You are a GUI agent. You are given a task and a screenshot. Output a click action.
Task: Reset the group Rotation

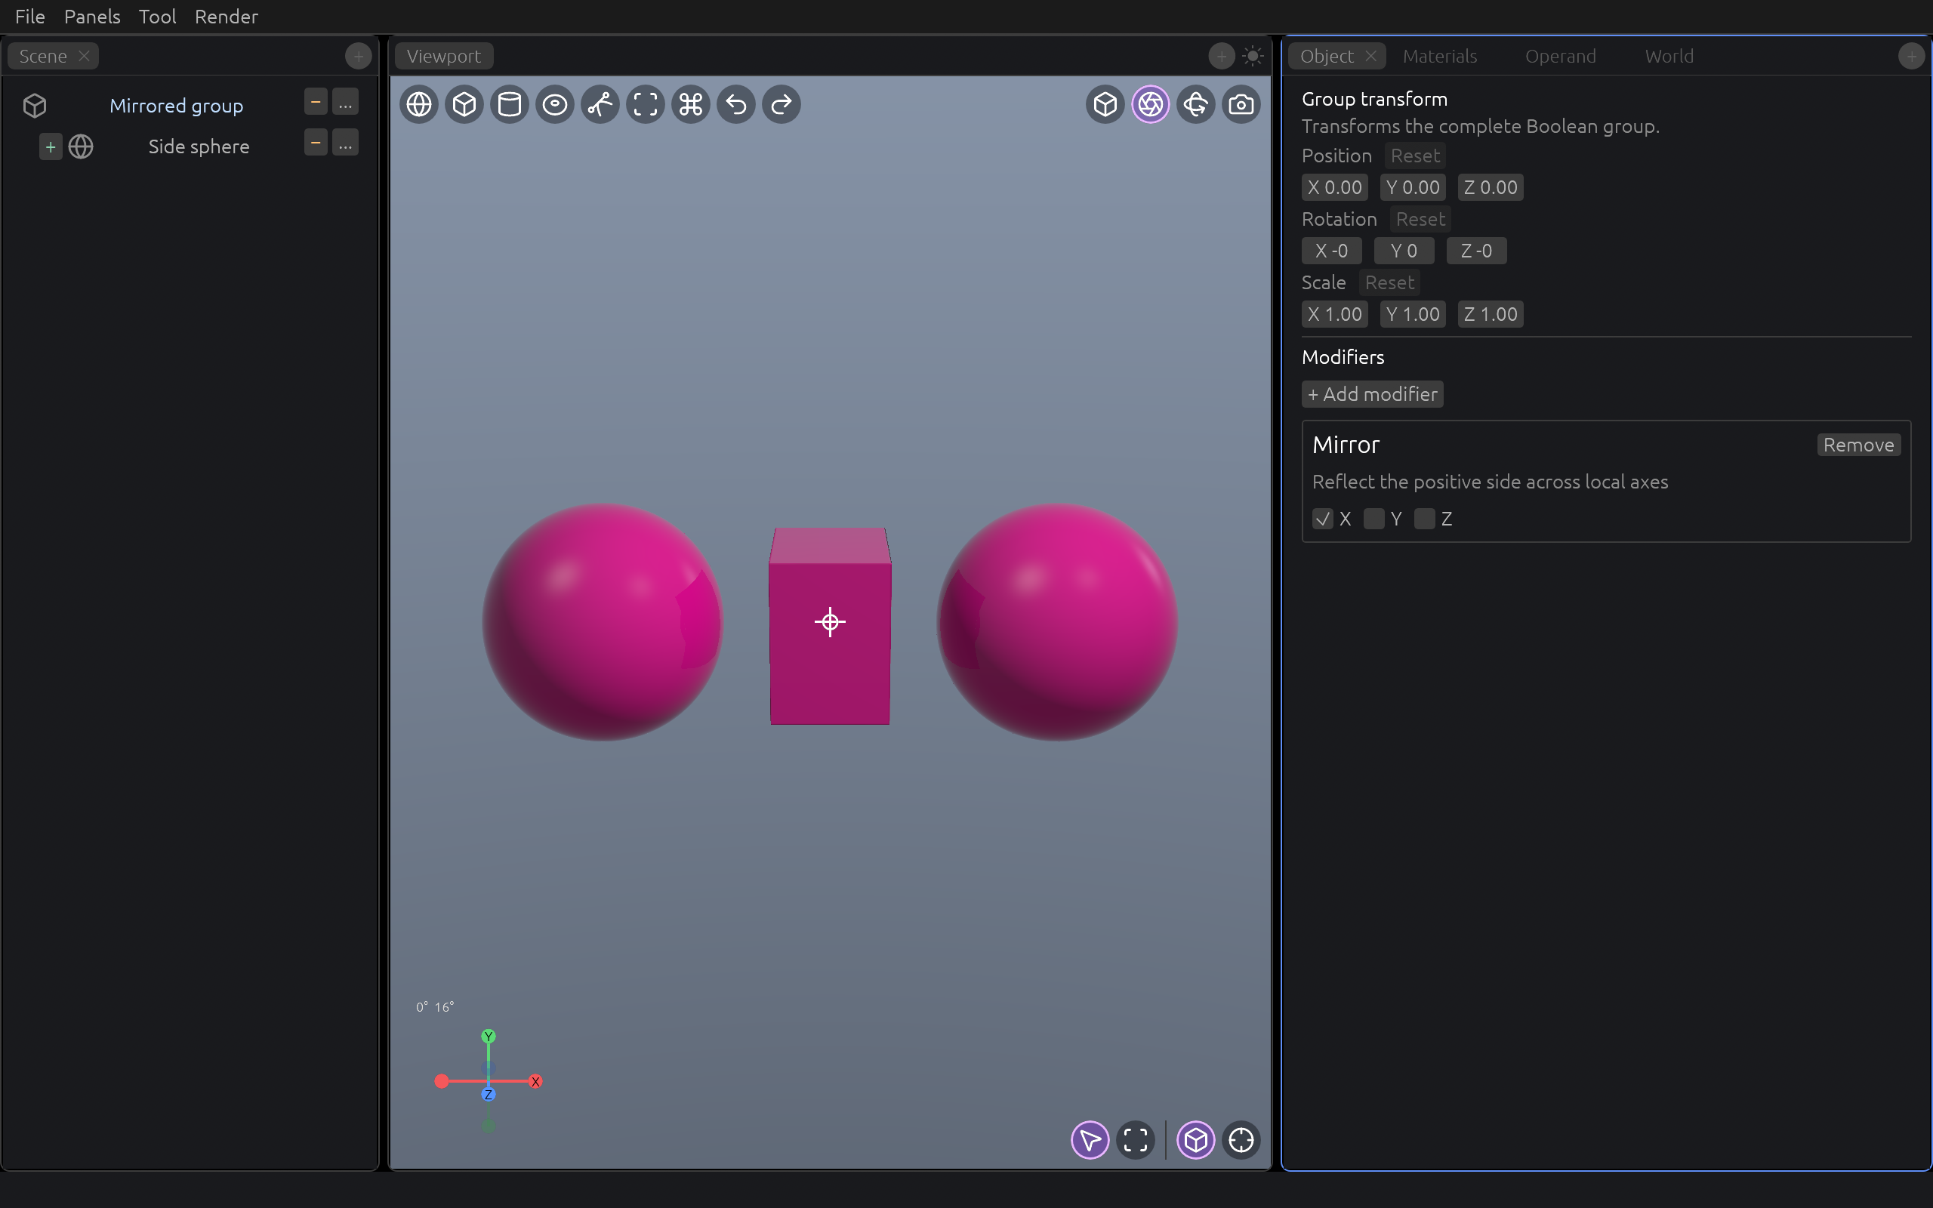pos(1420,219)
